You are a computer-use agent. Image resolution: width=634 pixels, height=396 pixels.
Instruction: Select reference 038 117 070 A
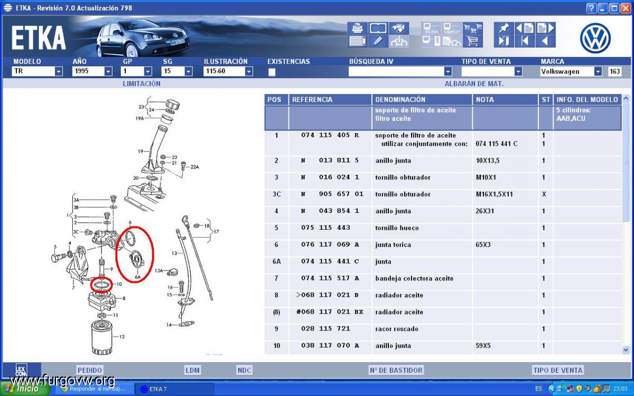pos(330,346)
